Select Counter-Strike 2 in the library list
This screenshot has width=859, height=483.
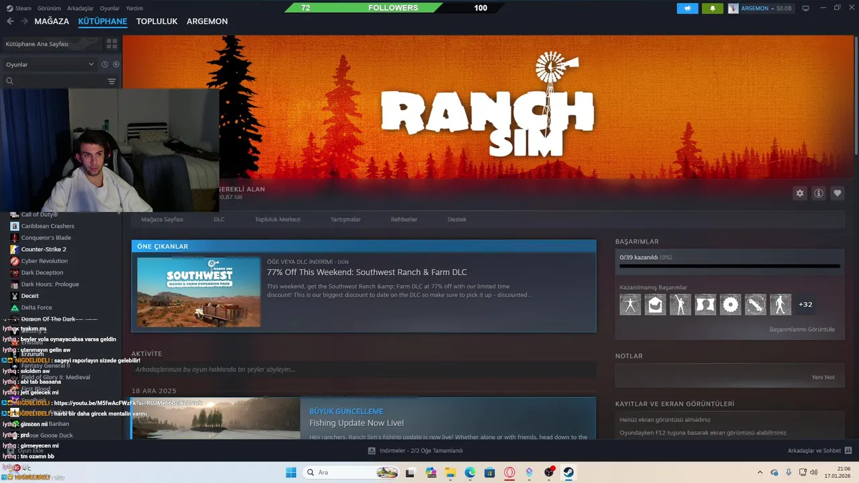pos(44,250)
